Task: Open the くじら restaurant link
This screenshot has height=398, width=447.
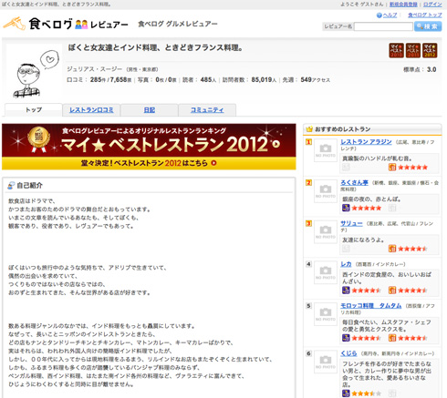Action: 348,353
